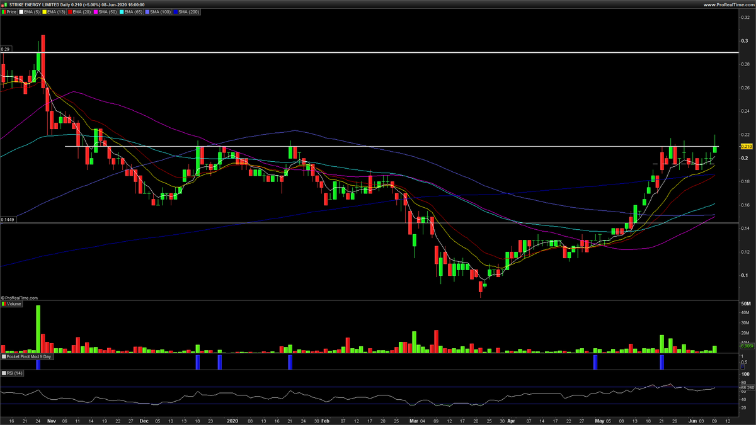
Task: Click the 0.210 current price tag
Action: pyautogui.click(x=746, y=147)
